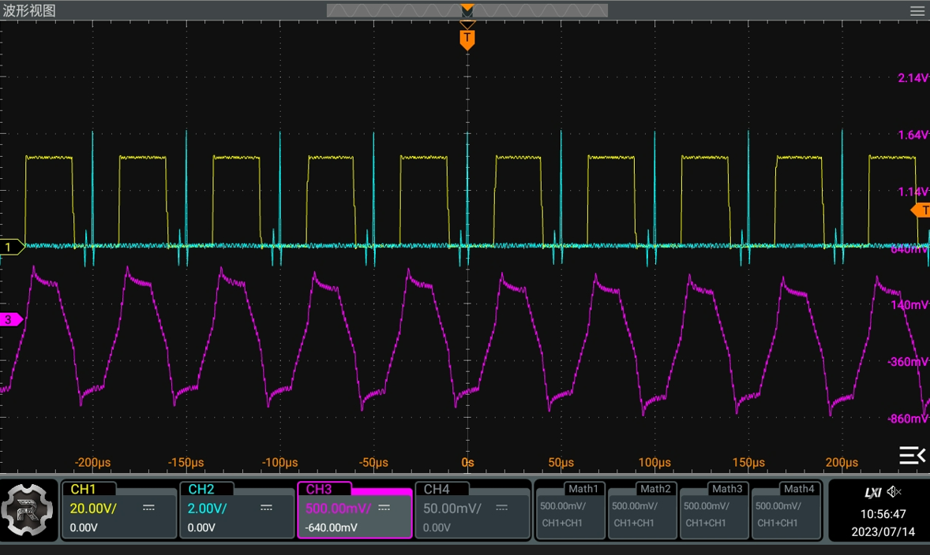930x555 pixels.
Task: Select the Math4 tab label
Action: click(x=799, y=489)
